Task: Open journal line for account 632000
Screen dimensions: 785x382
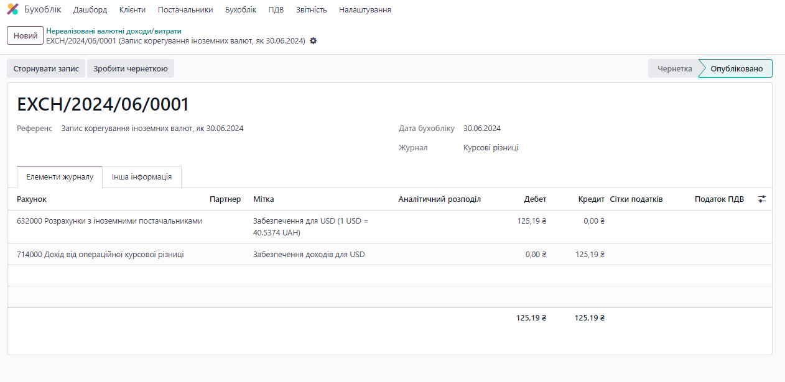Action: pyautogui.click(x=109, y=221)
